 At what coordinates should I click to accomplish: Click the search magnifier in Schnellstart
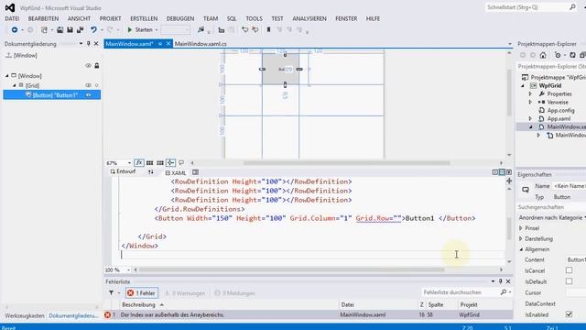(x=572, y=7)
